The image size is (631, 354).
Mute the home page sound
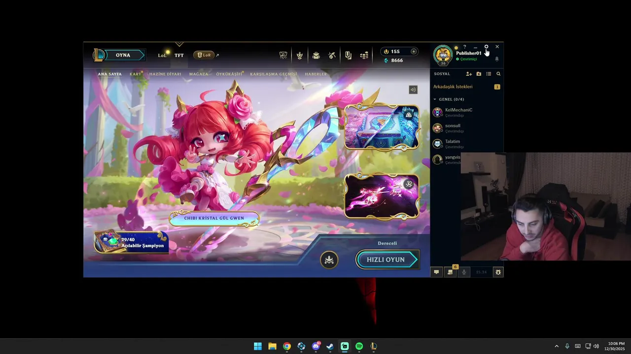[413, 89]
